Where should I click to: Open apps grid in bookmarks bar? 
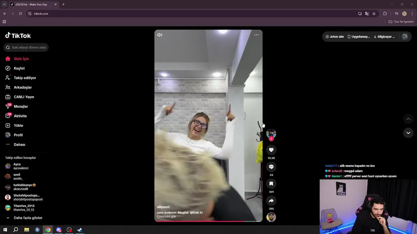tap(4, 22)
